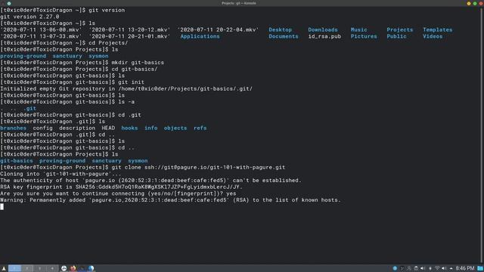Click the 'Public' directory name

[x=396, y=36]
